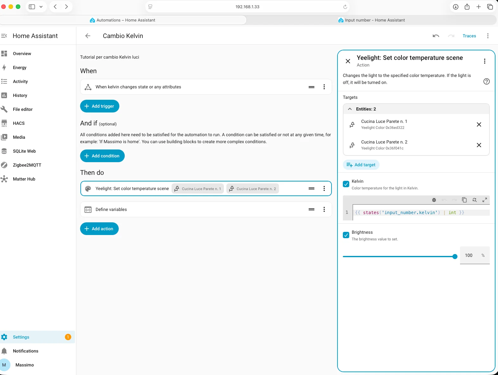Screen dimensions: 498x375
Task: Open Settings in the sidebar
Action: tap(38, 337)
